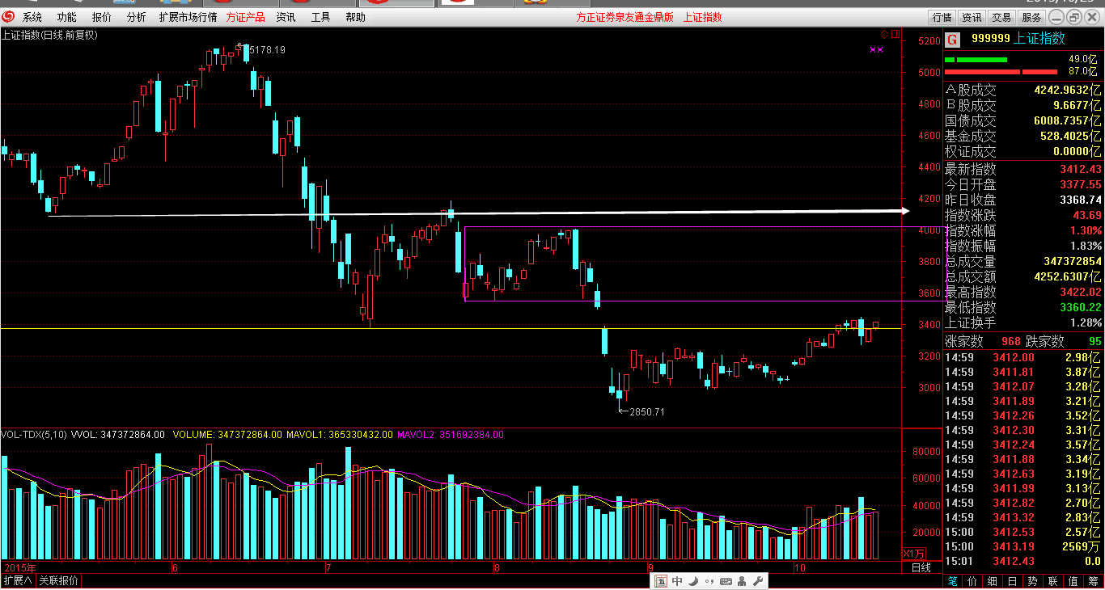Expand the 扩展 panel at bottom left
1105x590 pixels.
coord(18,581)
